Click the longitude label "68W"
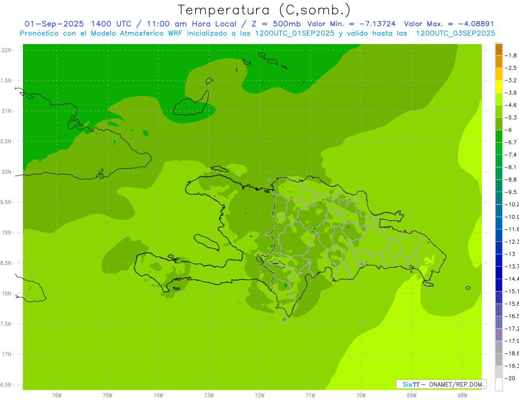Viewport: 519px width, 401px height. (x=462, y=395)
